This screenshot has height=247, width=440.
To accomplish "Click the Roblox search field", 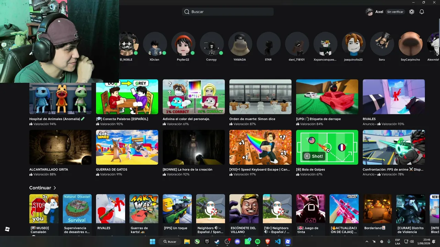I will click(228, 12).
